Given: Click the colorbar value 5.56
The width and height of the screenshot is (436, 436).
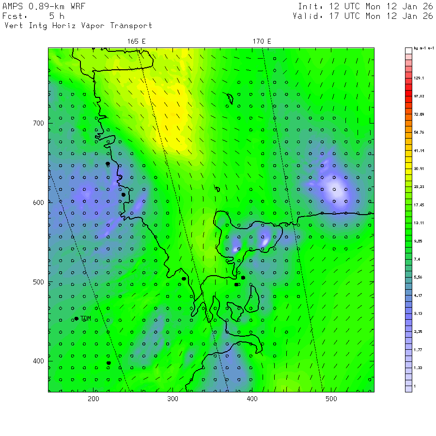Looking at the screenshot, I should (x=418, y=277).
